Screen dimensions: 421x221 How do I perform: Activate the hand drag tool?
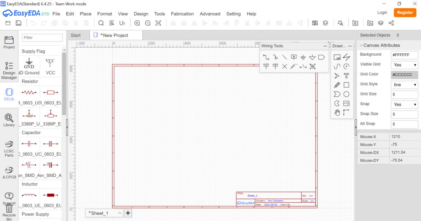(x=337, y=113)
